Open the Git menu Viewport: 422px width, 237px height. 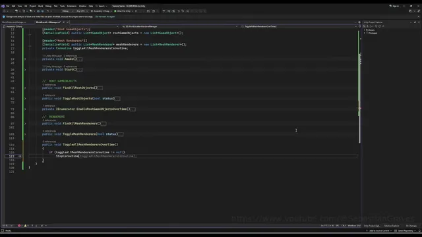click(x=26, y=6)
